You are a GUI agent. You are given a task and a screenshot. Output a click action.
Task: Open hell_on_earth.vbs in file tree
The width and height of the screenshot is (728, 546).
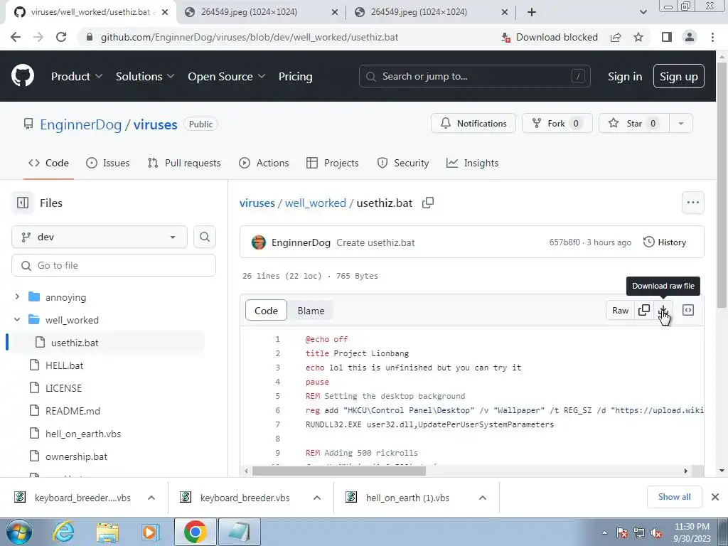(x=83, y=434)
